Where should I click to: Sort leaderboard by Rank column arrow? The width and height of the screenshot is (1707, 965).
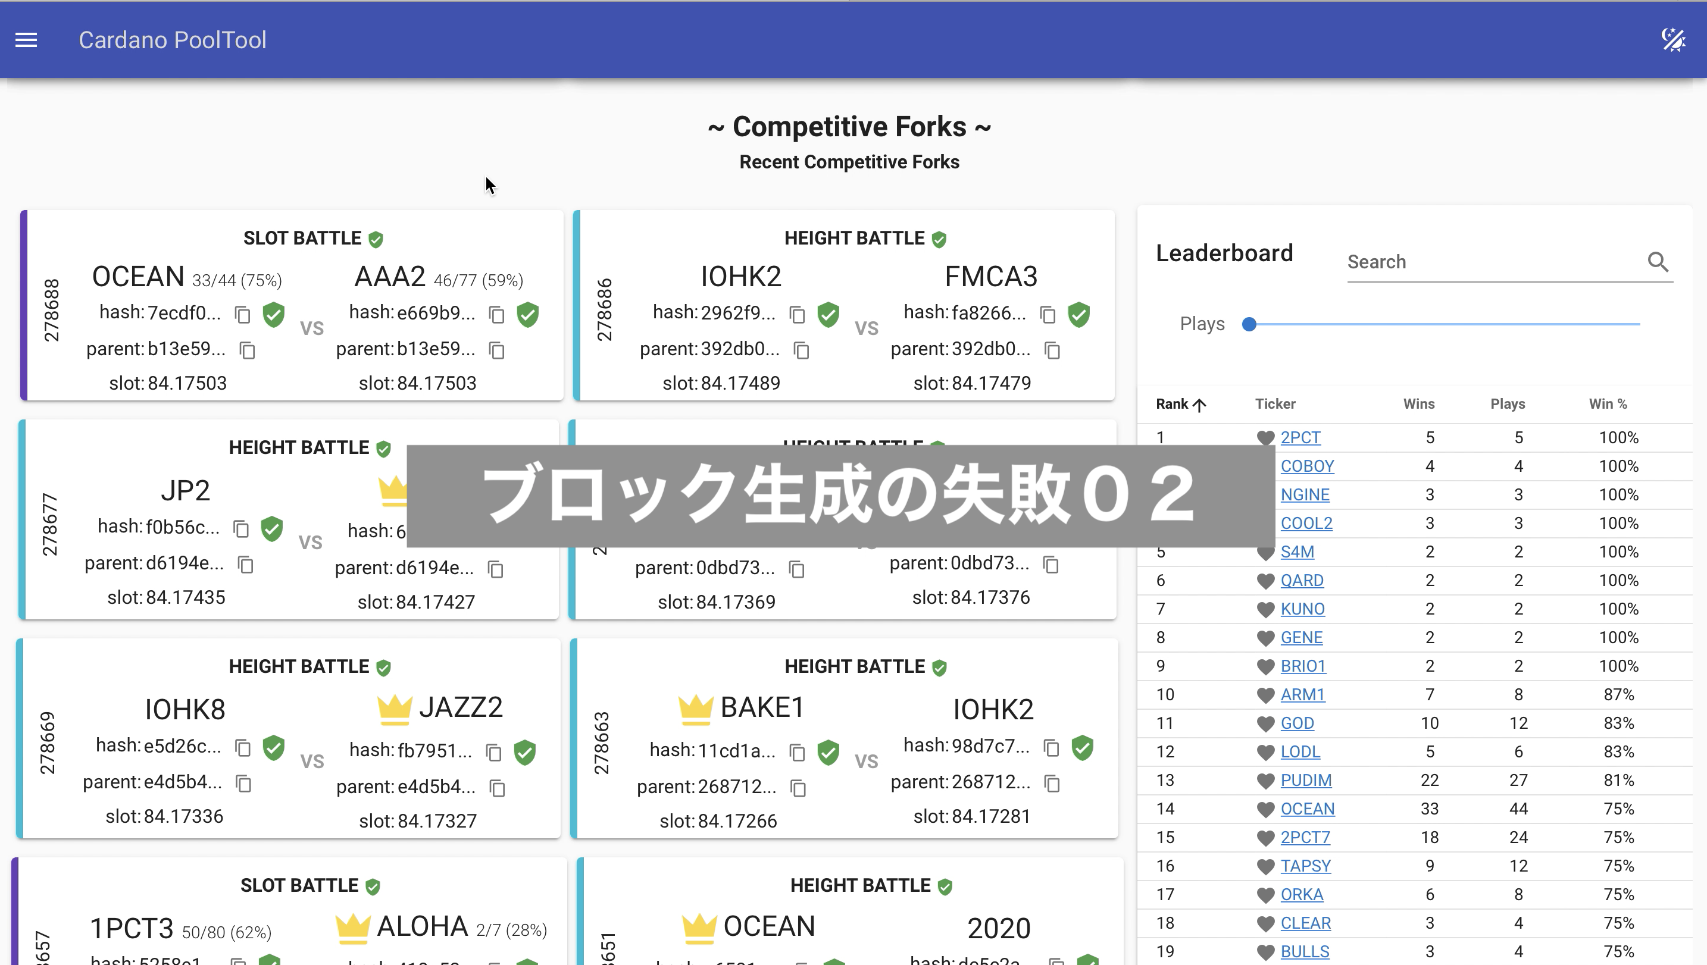tap(1199, 405)
